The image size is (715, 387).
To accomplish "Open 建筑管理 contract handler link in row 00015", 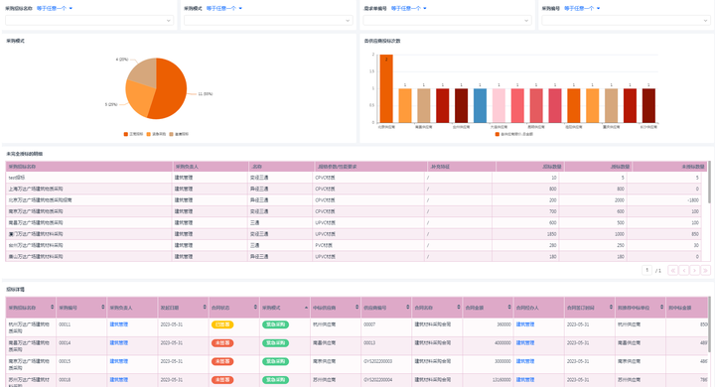I will [525, 361].
